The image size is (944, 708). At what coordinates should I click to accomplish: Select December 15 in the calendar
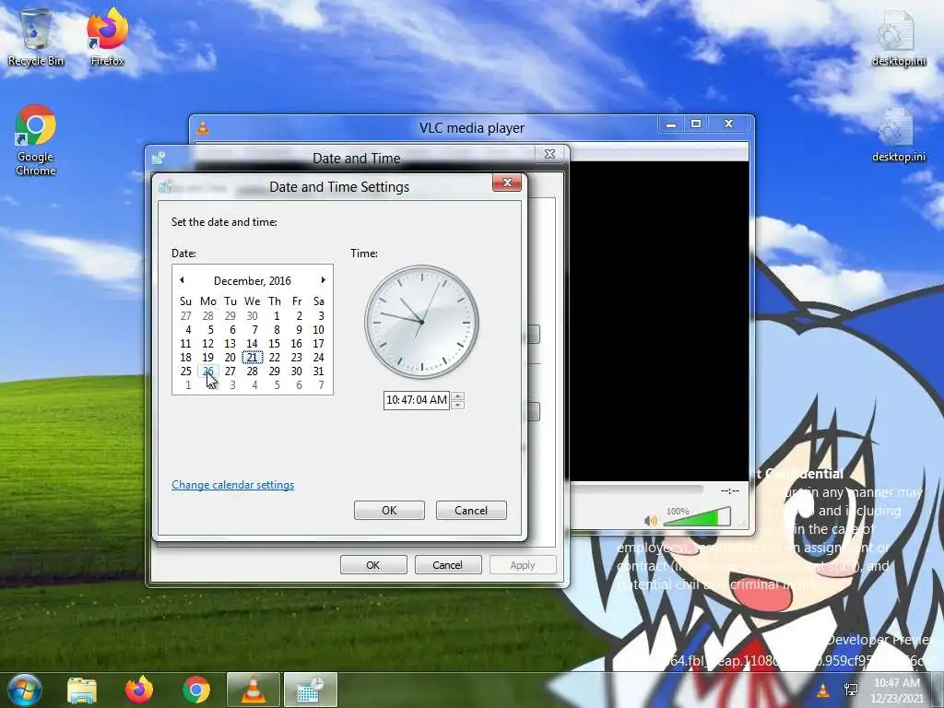275,344
